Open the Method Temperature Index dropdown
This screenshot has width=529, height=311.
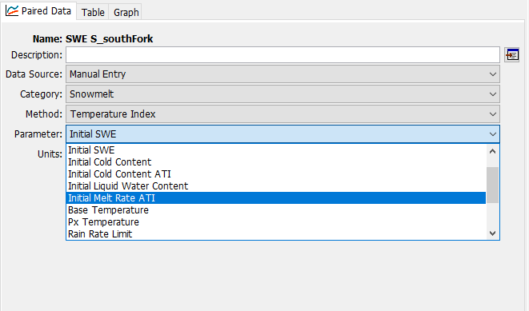283,114
